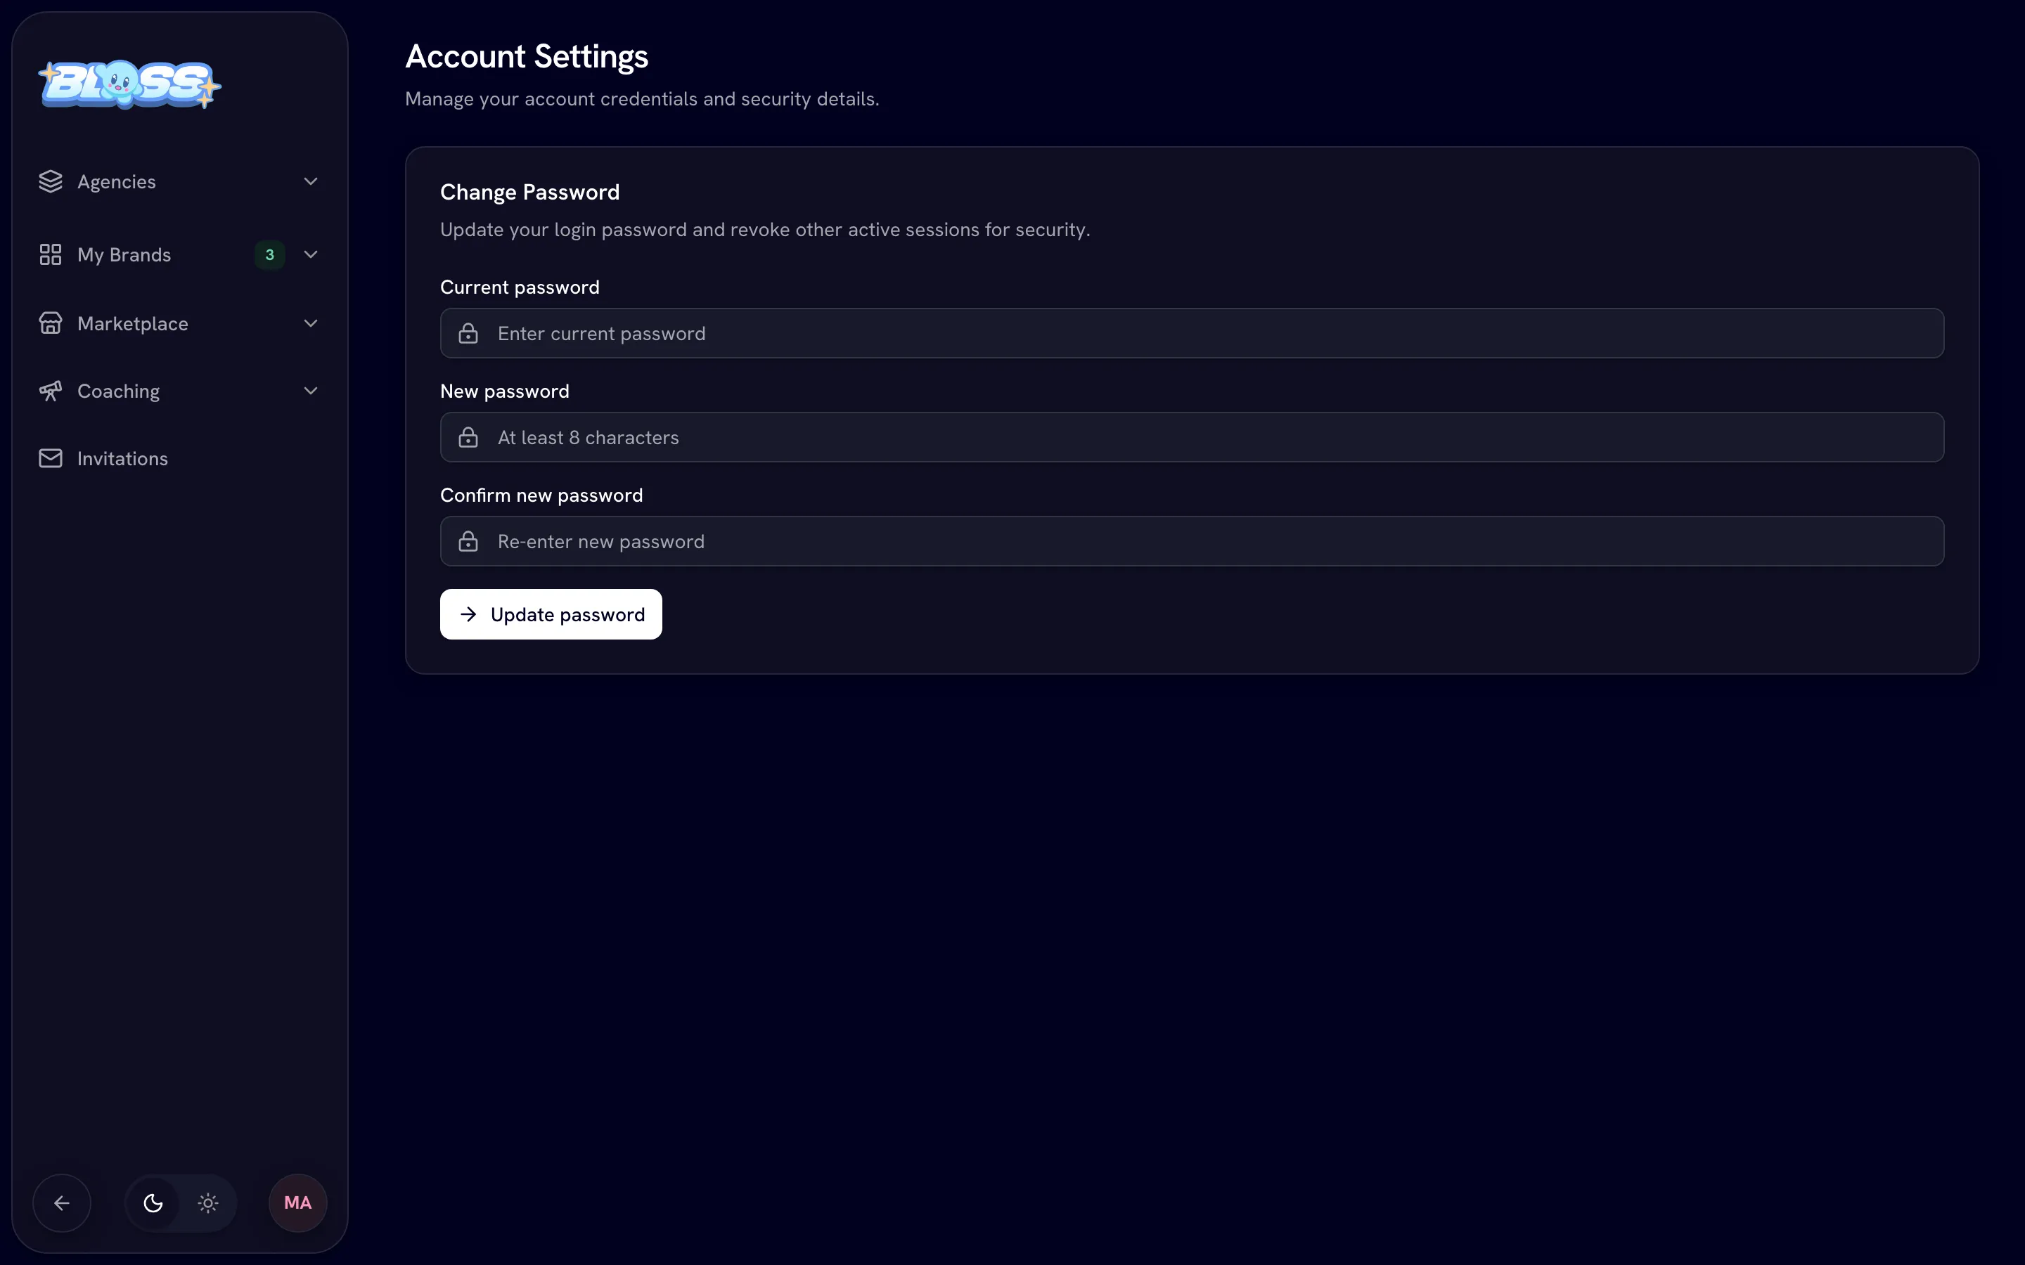Open the My Brands menu item

[x=180, y=254]
